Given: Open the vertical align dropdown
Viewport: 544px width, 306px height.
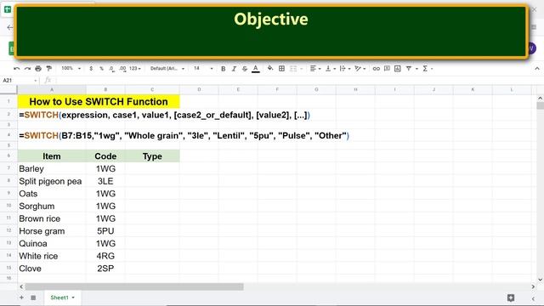Looking at the screenshot, I should click(331, 69).
